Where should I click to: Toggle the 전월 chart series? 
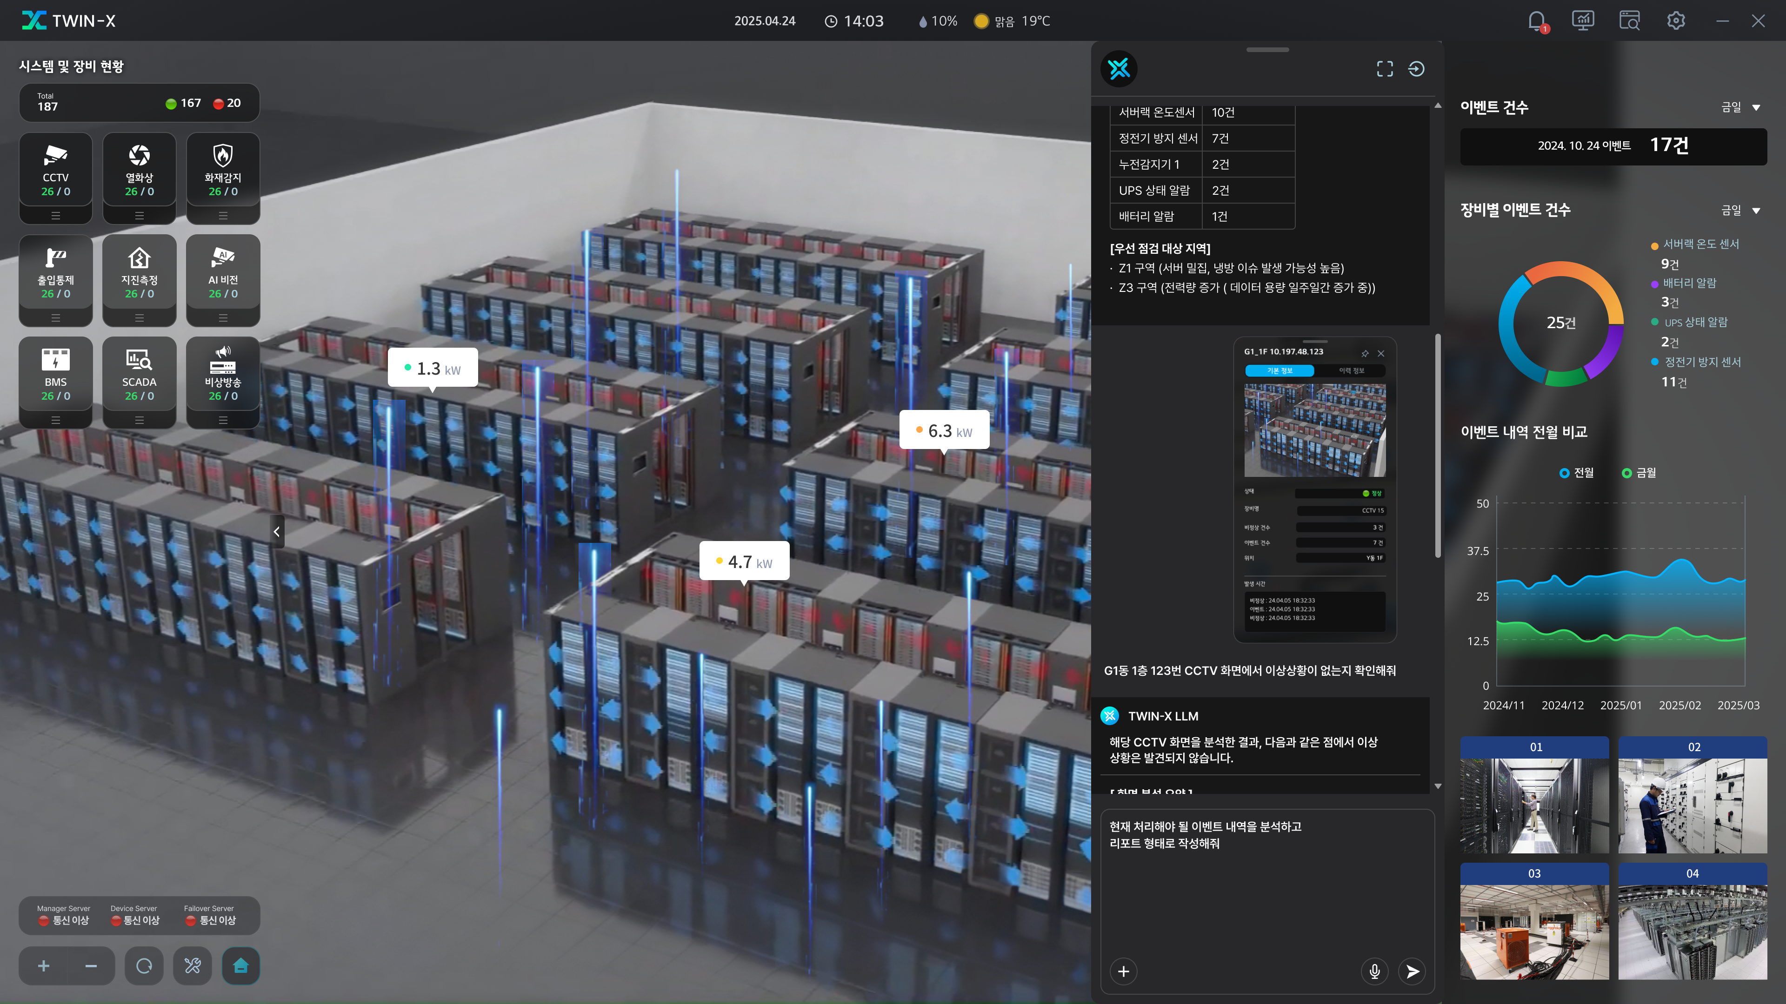[x=1577, y=473]
